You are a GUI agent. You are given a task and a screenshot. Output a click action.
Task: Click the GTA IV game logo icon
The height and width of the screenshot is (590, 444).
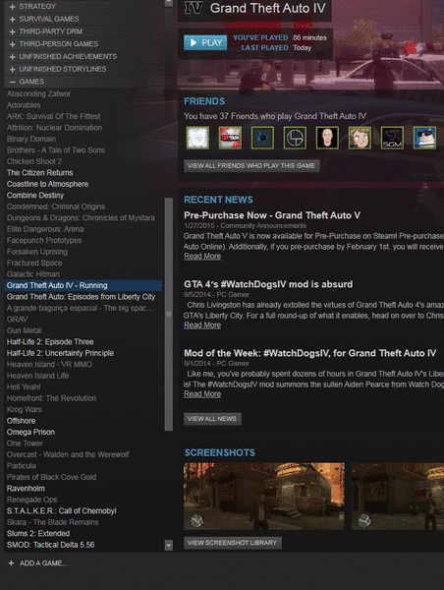tap(194, 8)
